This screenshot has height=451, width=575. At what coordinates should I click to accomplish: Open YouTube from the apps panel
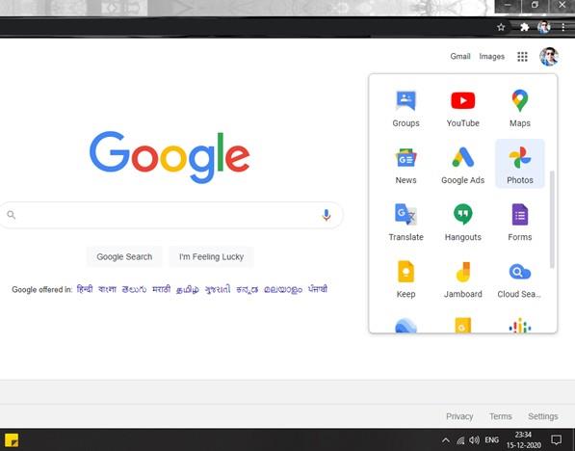point(462,108)
